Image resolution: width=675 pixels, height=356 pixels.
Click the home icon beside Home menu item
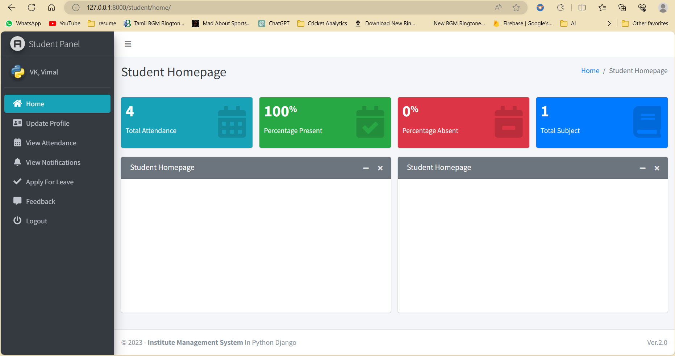17,103
